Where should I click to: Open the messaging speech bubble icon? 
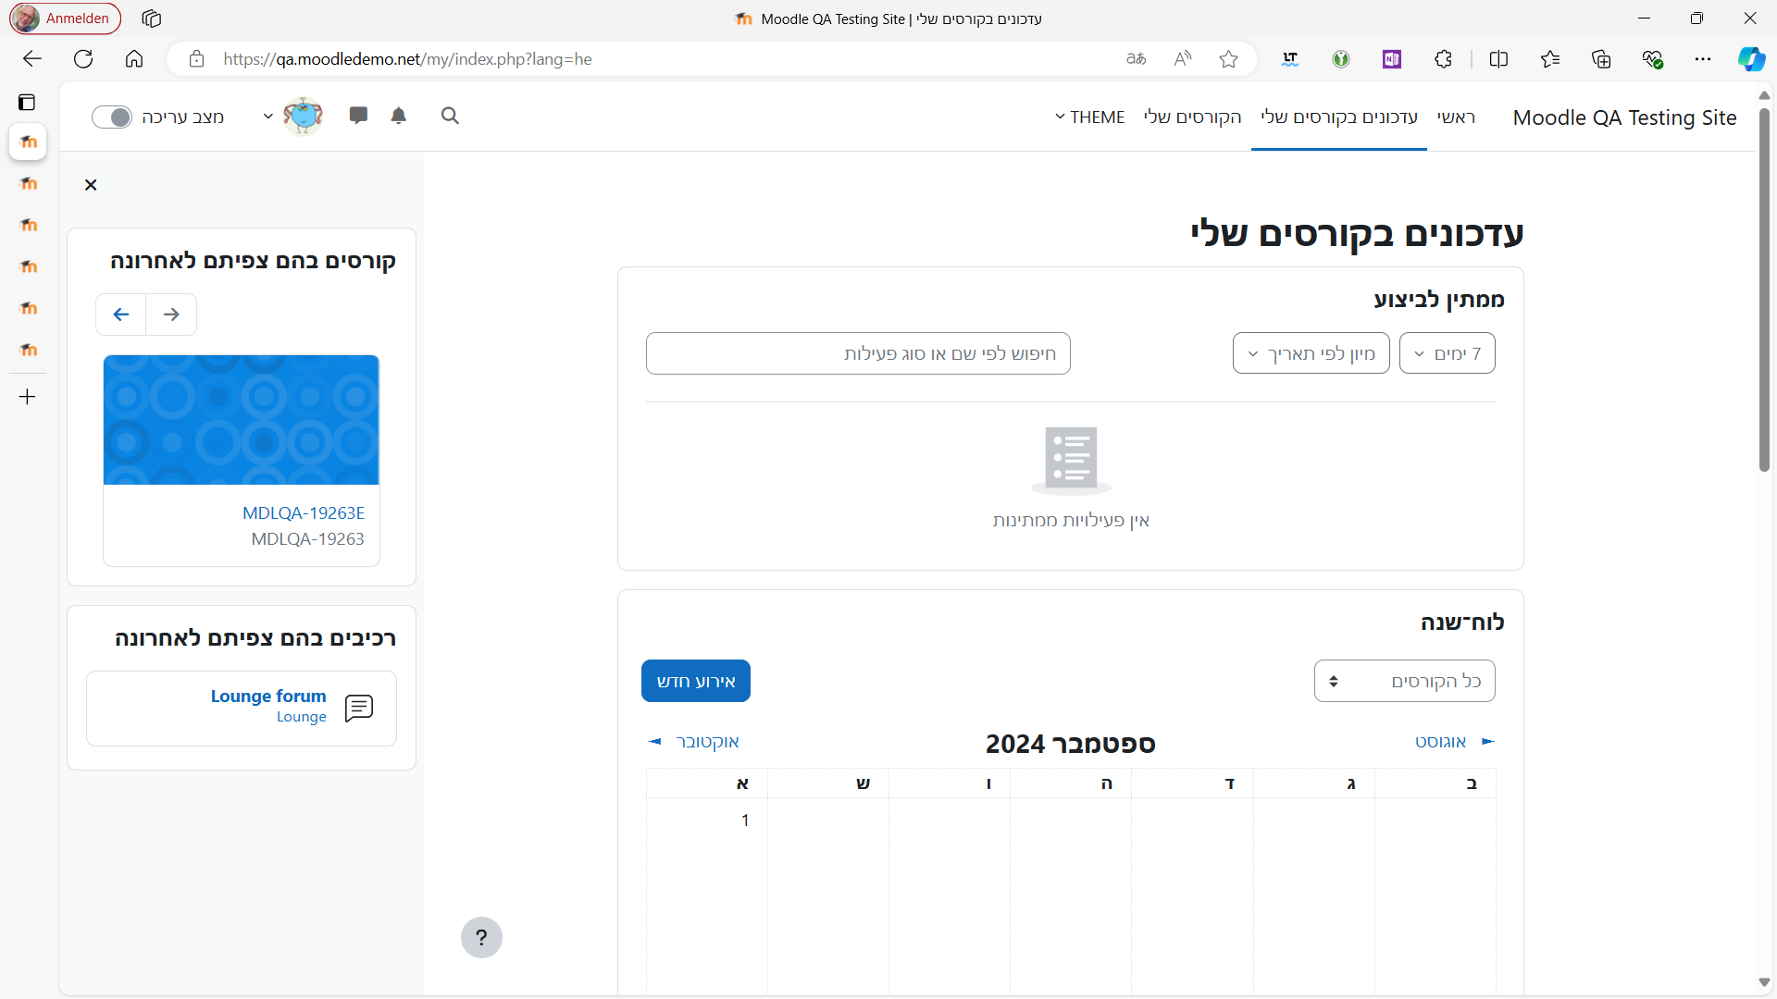tap(358, 116)
